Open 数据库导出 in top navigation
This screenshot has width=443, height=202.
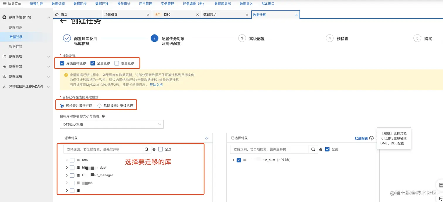click(x=223, y=4)
